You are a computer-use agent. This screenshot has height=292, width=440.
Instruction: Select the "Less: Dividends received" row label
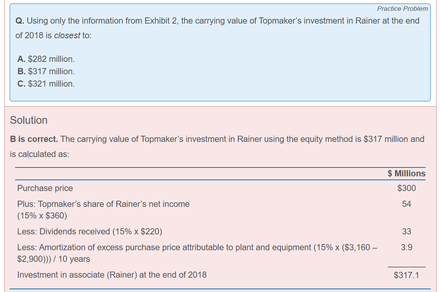coord(90,232)
